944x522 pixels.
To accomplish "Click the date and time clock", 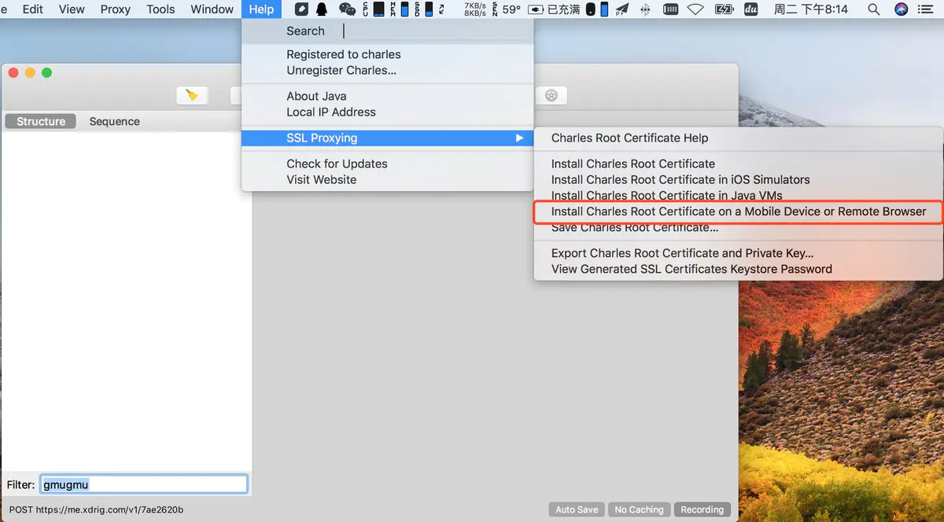I will (811, 9).
